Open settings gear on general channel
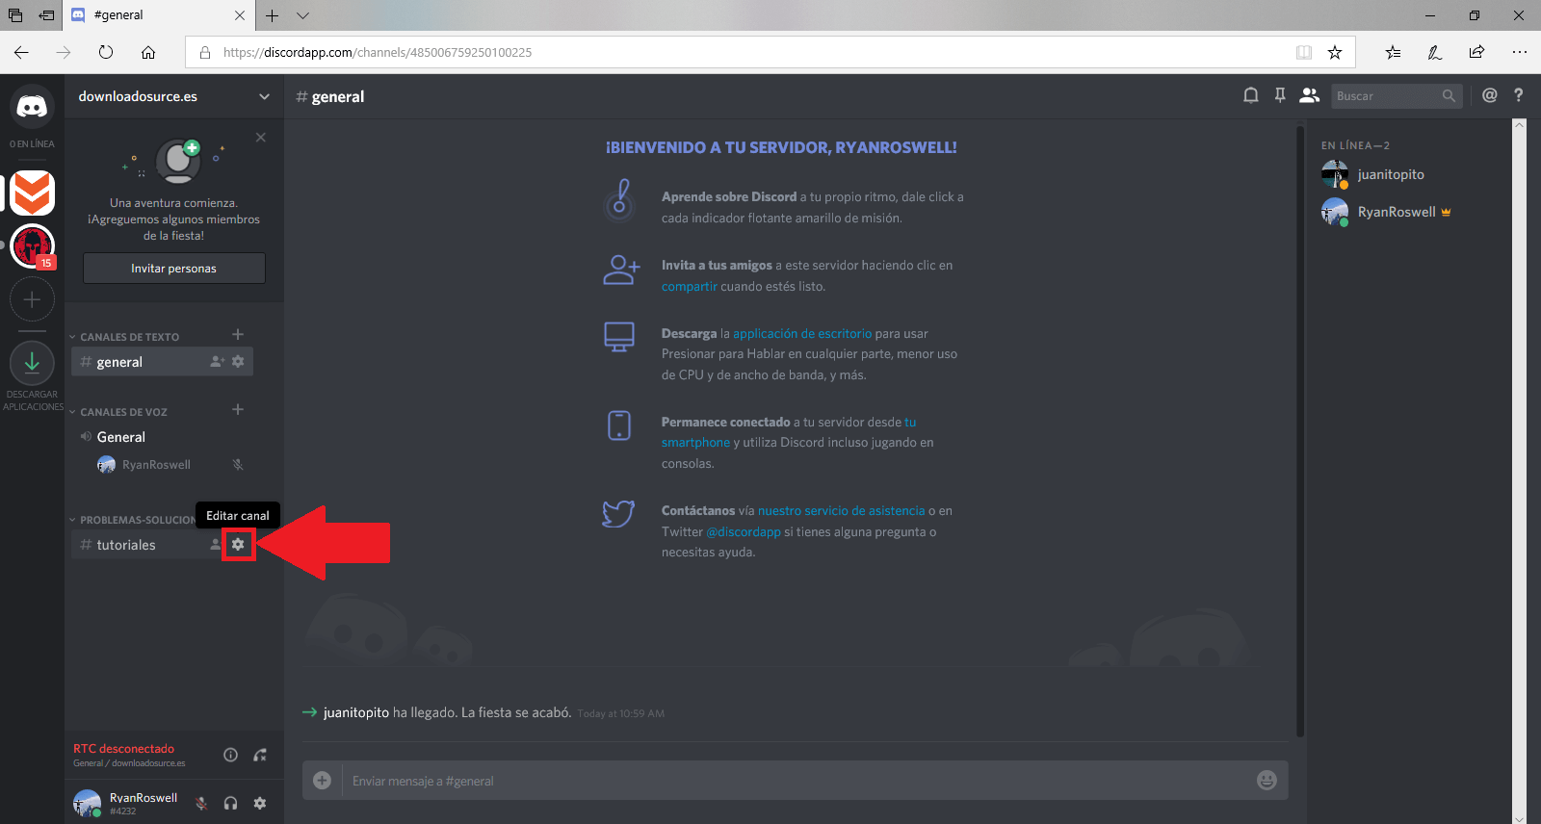This screenshot has width=1541, height=824. [238, 362]
